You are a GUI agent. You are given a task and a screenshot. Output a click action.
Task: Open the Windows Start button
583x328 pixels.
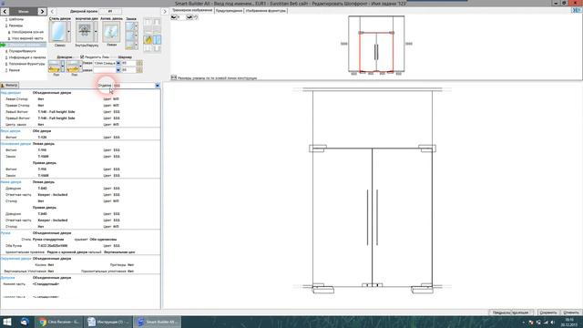(7, 322)
